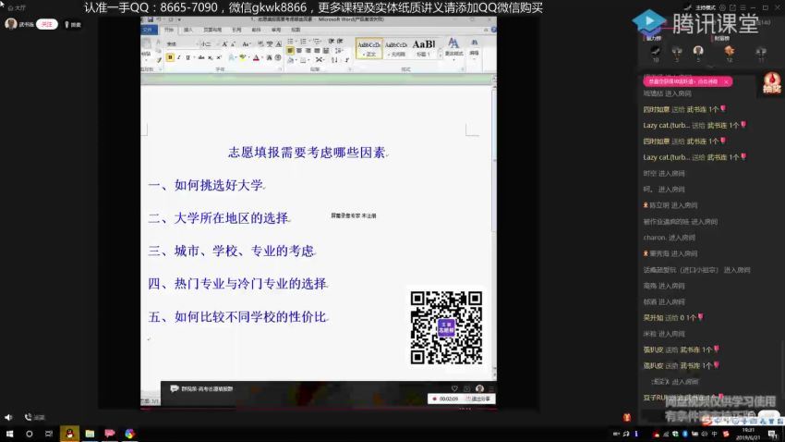Switch to the 插入 (Insert) ribbon tab
785x442 pixels.
point(188,30)
